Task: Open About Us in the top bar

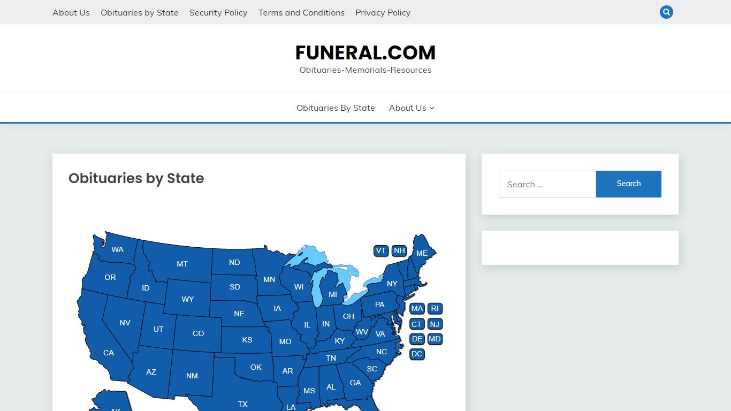Action: coord(71,12)
